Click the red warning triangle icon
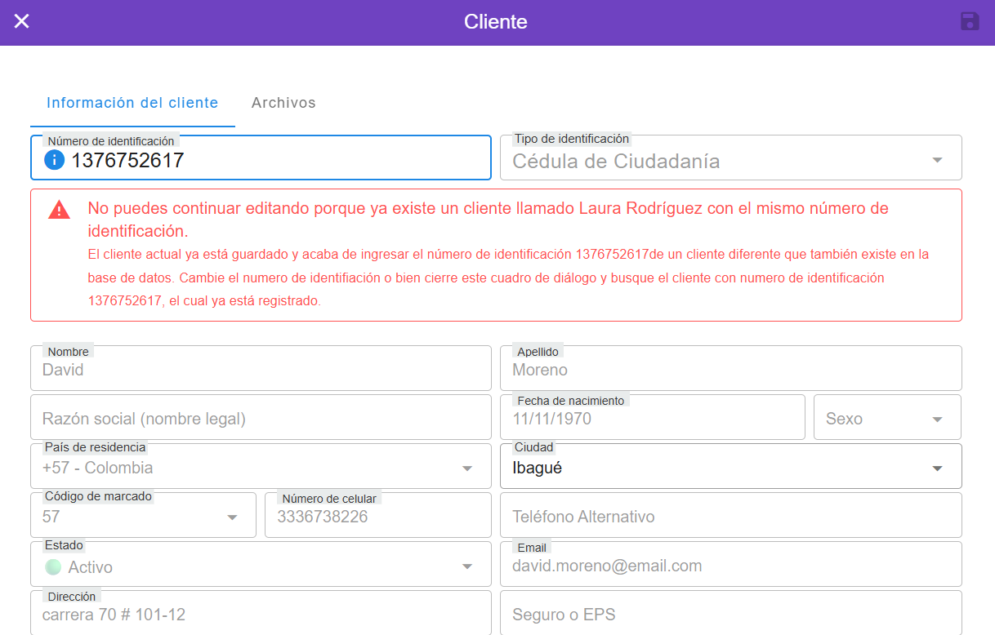995x635 pixels. [x=59, y=210]
